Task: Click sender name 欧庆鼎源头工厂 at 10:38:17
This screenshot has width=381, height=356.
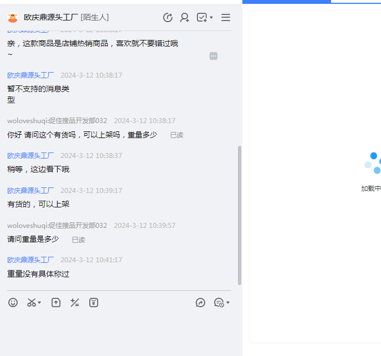Action: pos(31,75)
